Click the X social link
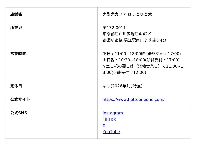 tap(104, 126)
